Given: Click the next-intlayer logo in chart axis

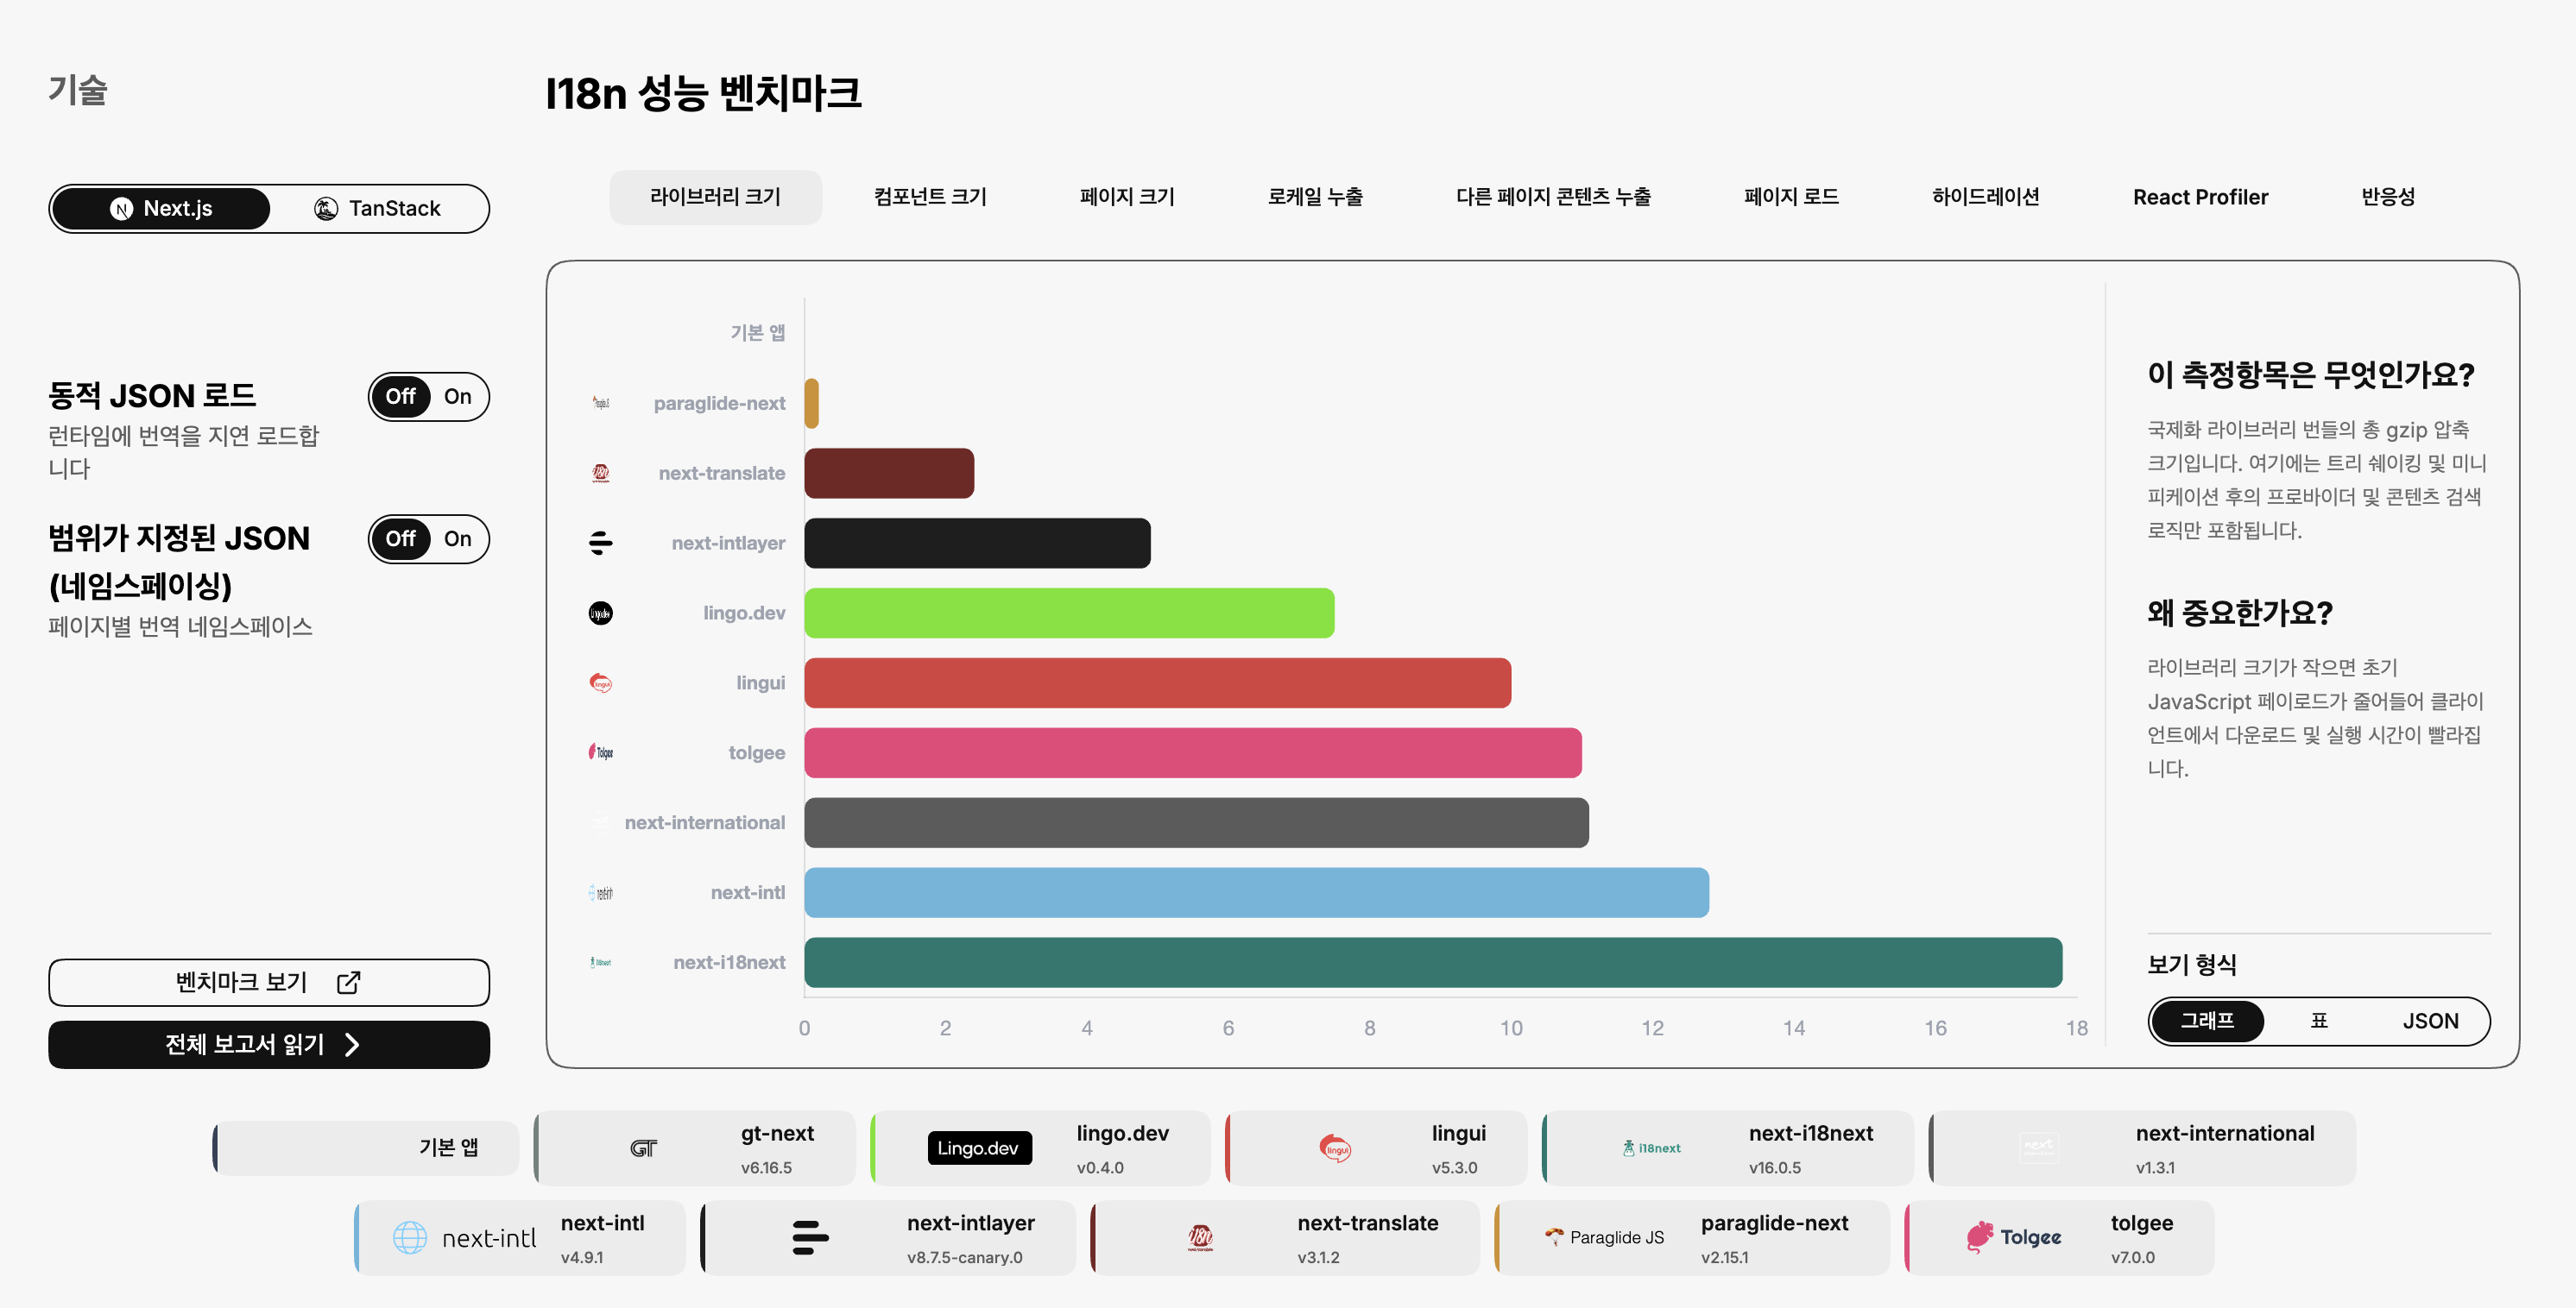Looking at the screenshot, I should 600,543.
